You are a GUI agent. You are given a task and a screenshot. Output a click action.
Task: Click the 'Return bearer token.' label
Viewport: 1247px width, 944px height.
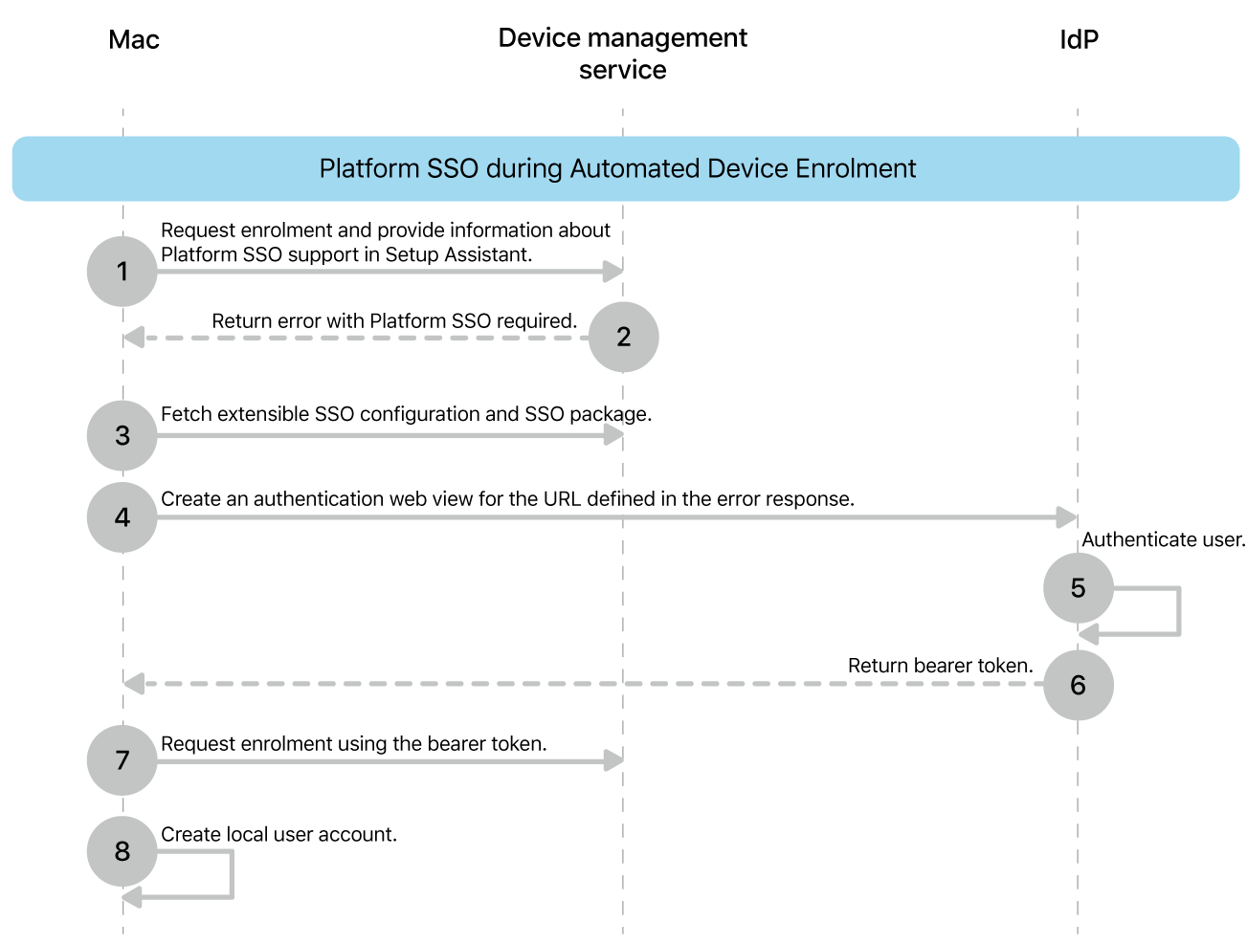[x=941, y=666]
